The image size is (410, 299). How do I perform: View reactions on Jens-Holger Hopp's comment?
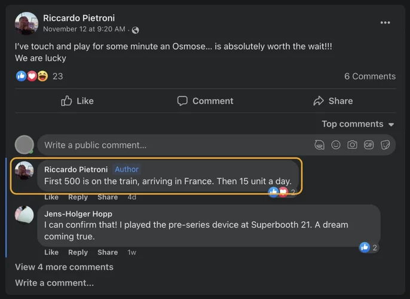pyautogui.click(x=368, y=248)
